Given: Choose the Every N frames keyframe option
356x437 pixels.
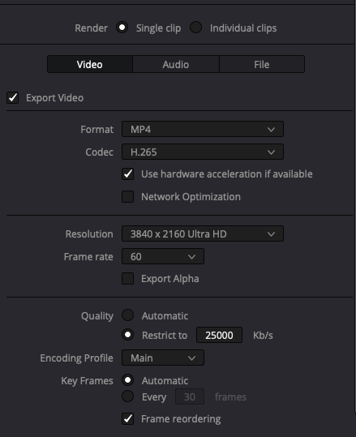Looking at the screenshot, I should click(127, 396).
